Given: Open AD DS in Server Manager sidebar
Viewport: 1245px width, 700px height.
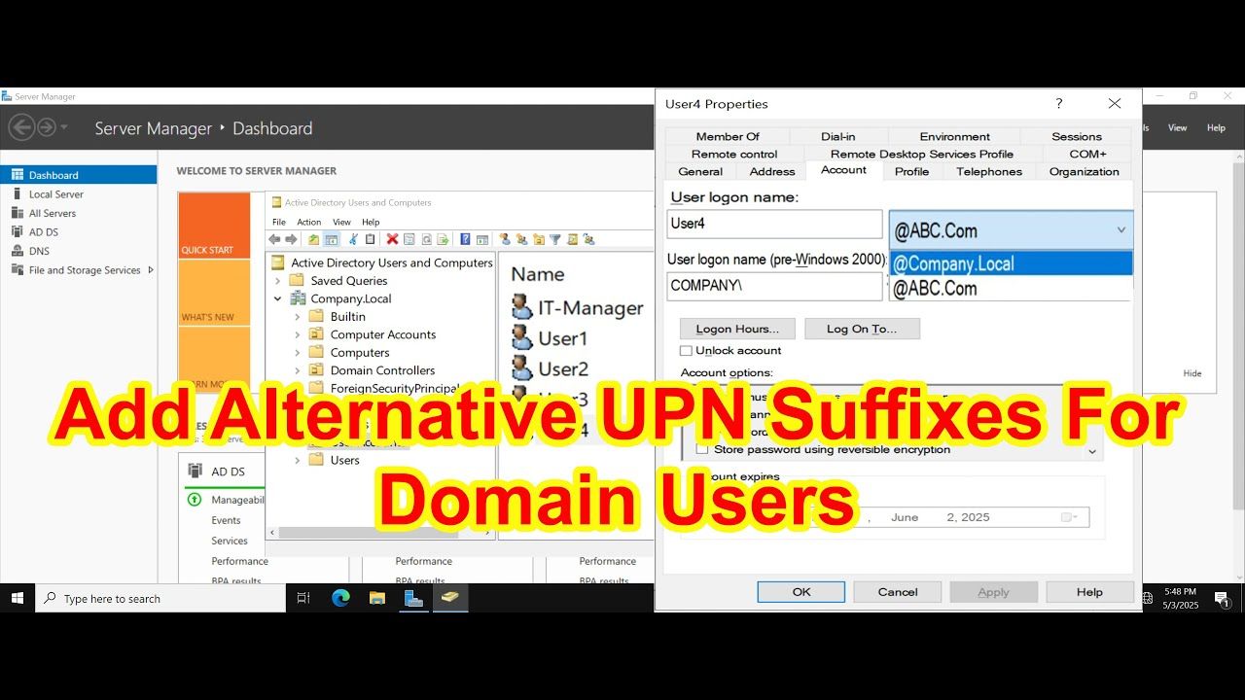Looking at the screenshot, I should 44,232.
